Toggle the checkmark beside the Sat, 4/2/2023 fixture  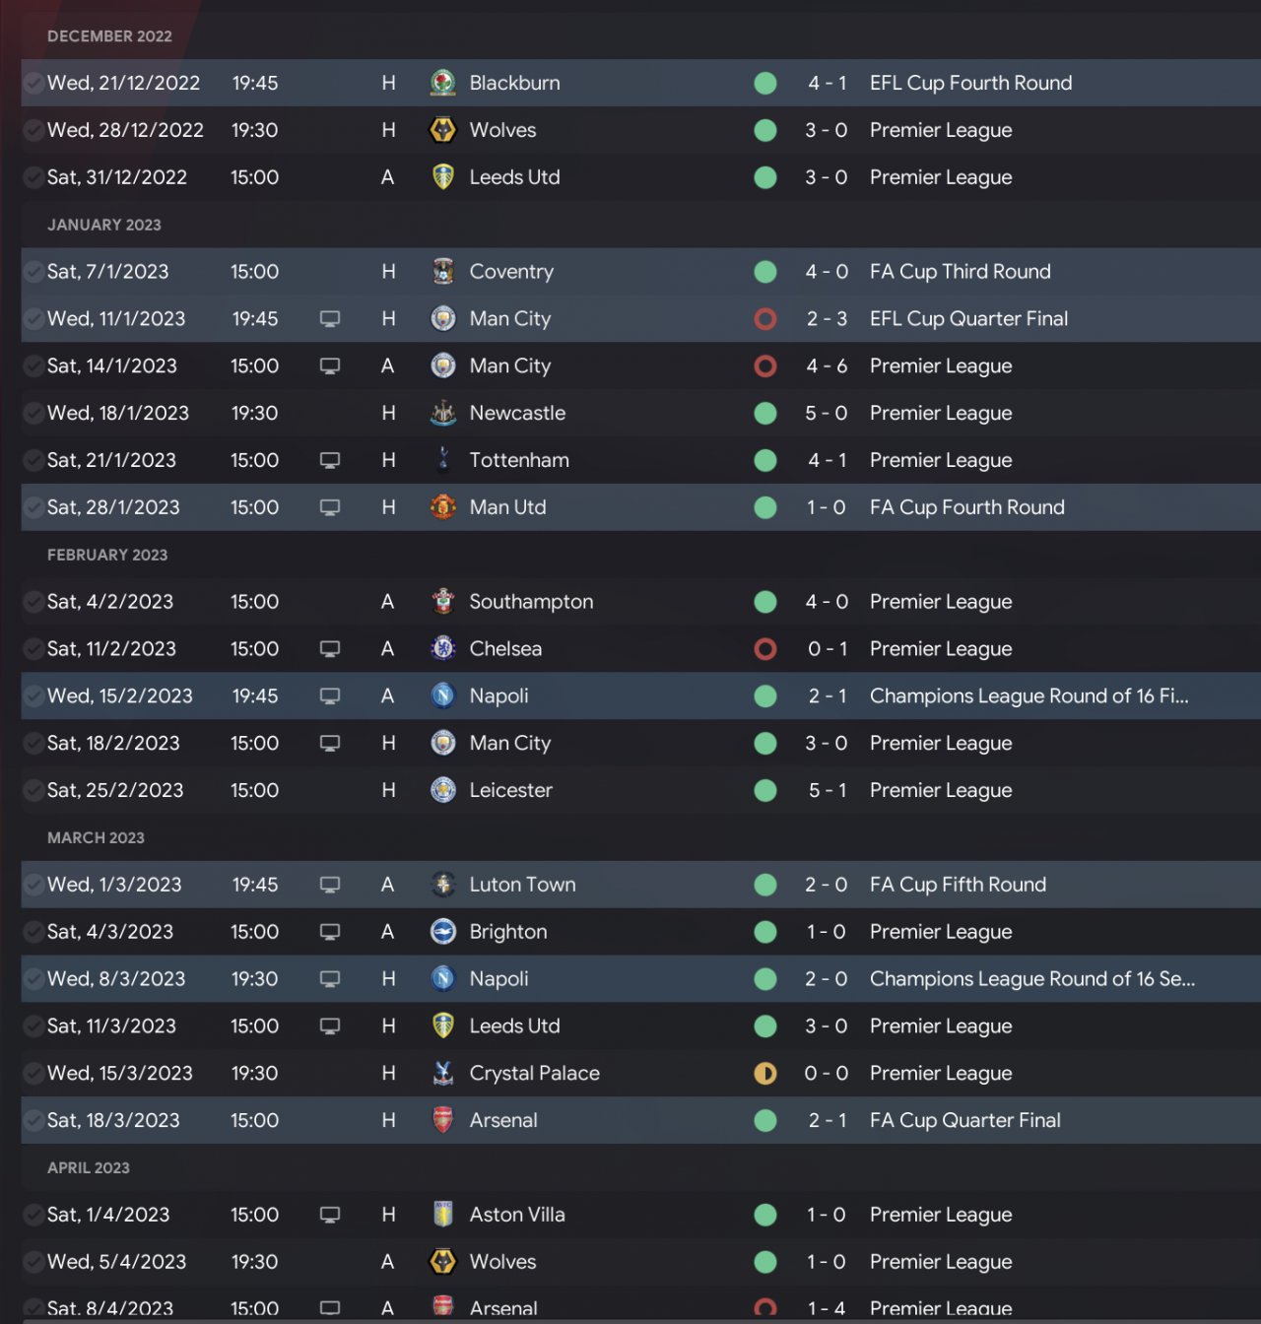(x=33, y=602)
